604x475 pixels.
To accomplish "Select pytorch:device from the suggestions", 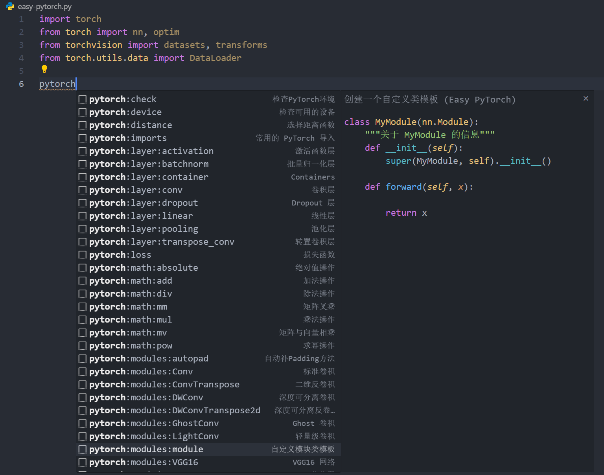I will (208, 112).
